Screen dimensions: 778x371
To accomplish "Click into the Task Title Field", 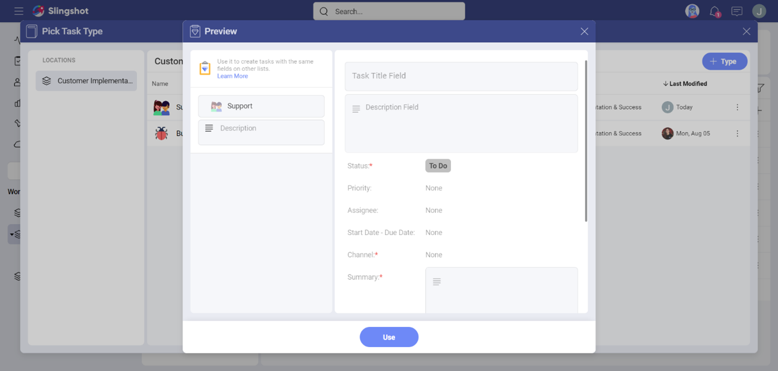I will pyautogui.click(x=461, y=76).
